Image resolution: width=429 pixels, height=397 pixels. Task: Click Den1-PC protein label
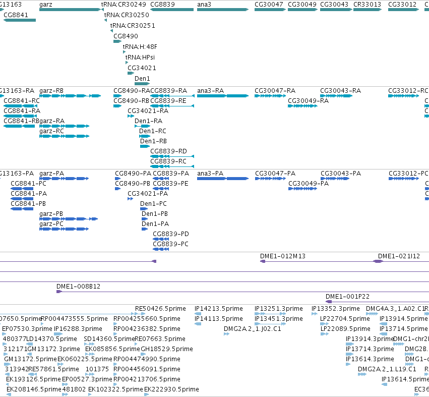(153, 204)
